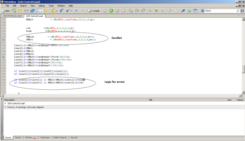Image resolution: width=245 pixels, height=141 pixels.
Task: Open the File menu
Action: 7,5
